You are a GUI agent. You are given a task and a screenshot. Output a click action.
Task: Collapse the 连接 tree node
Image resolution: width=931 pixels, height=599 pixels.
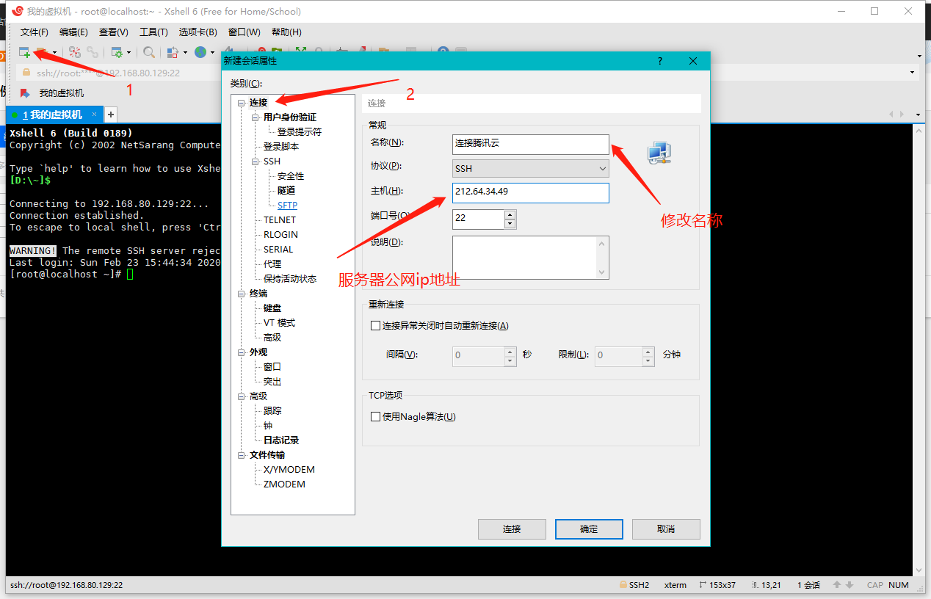click(242, 103)
